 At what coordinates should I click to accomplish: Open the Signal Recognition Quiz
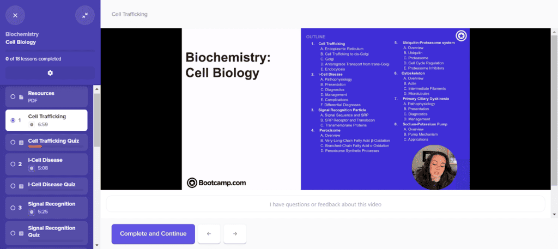click(47, 233)
